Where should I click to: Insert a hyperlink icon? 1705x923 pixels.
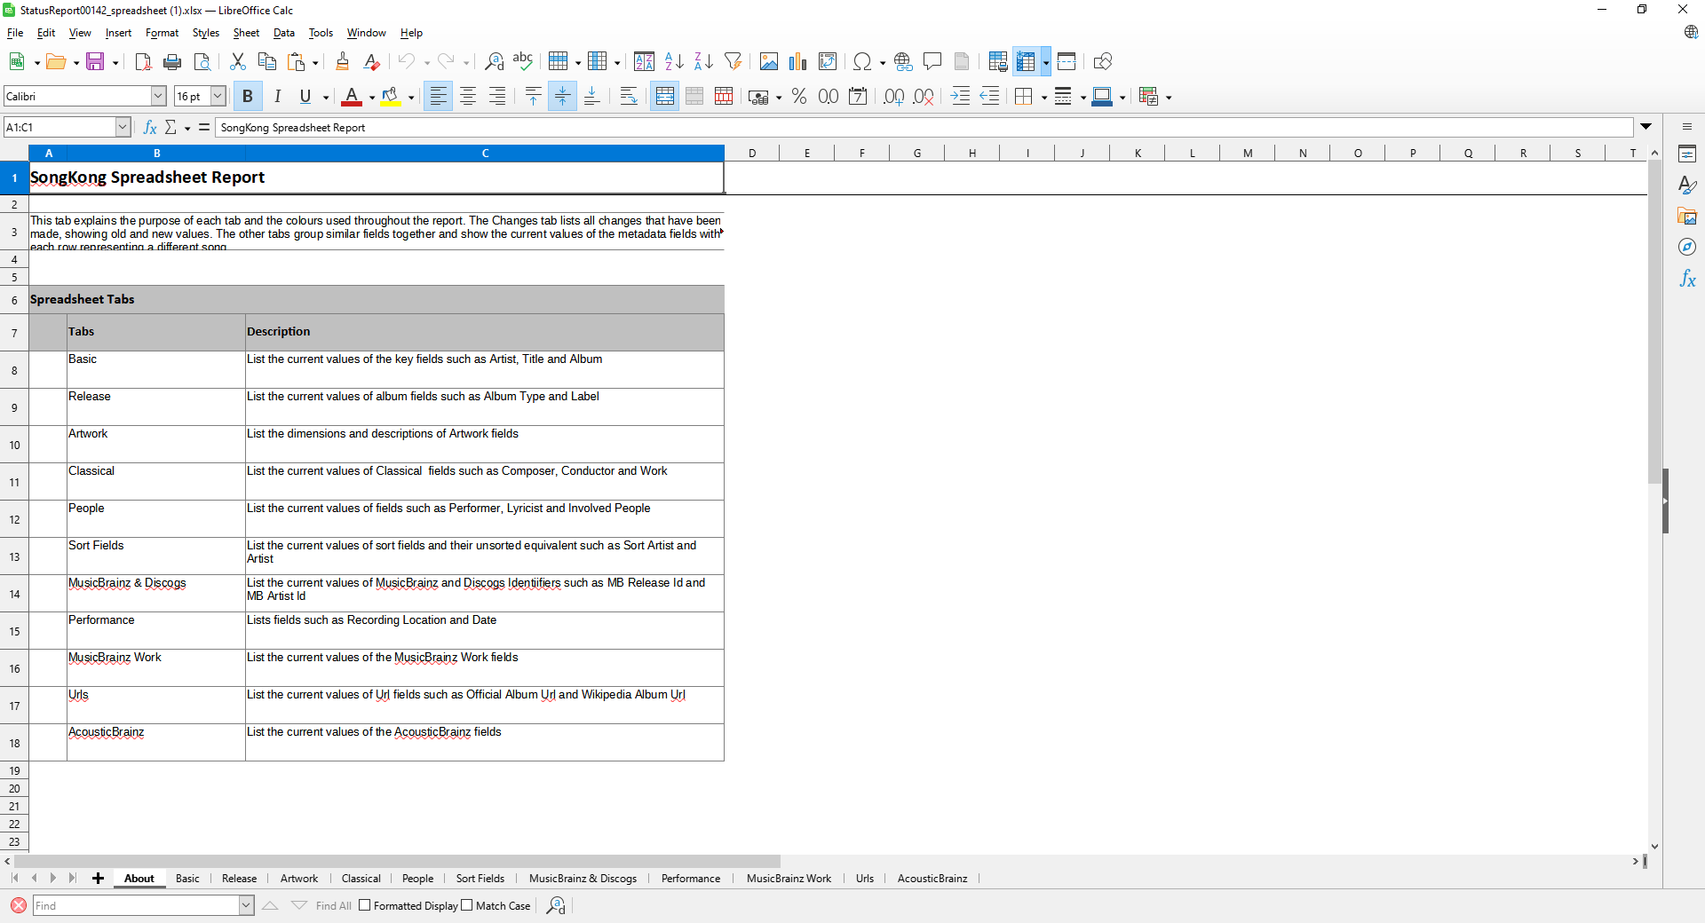pos(903,61)
